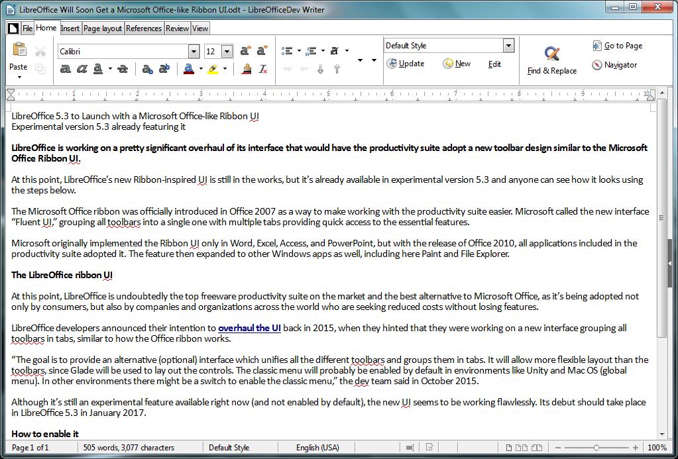Open Find & Replace

point(551,60)
